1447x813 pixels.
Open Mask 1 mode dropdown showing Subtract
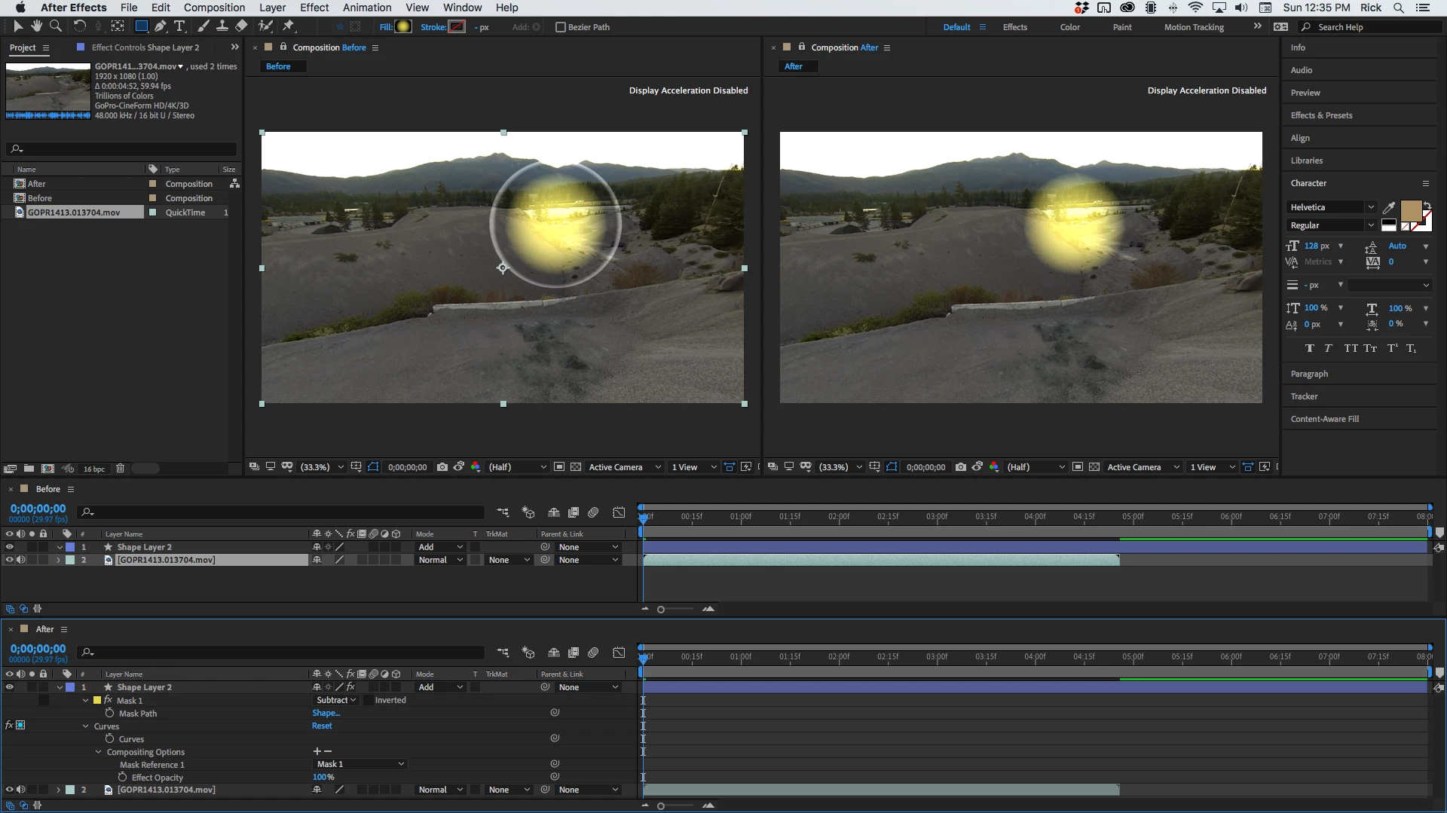click(x=336, y=700)
